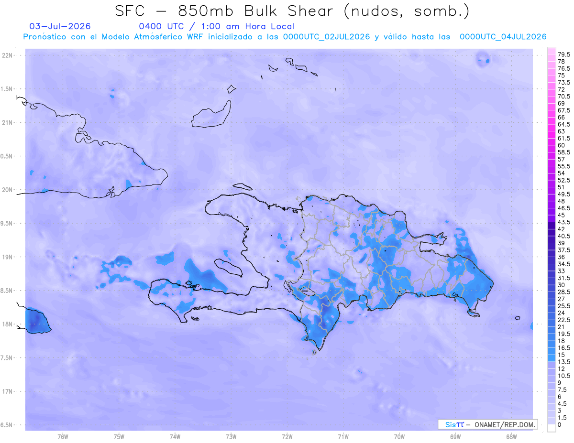Click the "30" value on the color scale

[561, 284]
